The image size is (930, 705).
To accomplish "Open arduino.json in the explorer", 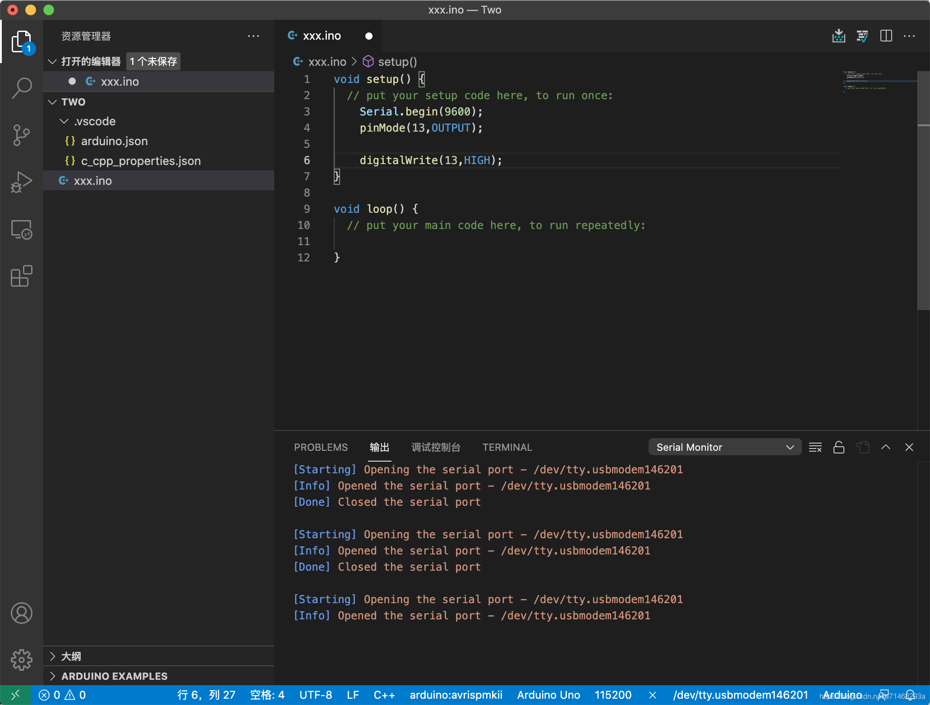I will (x=114, y=141).
